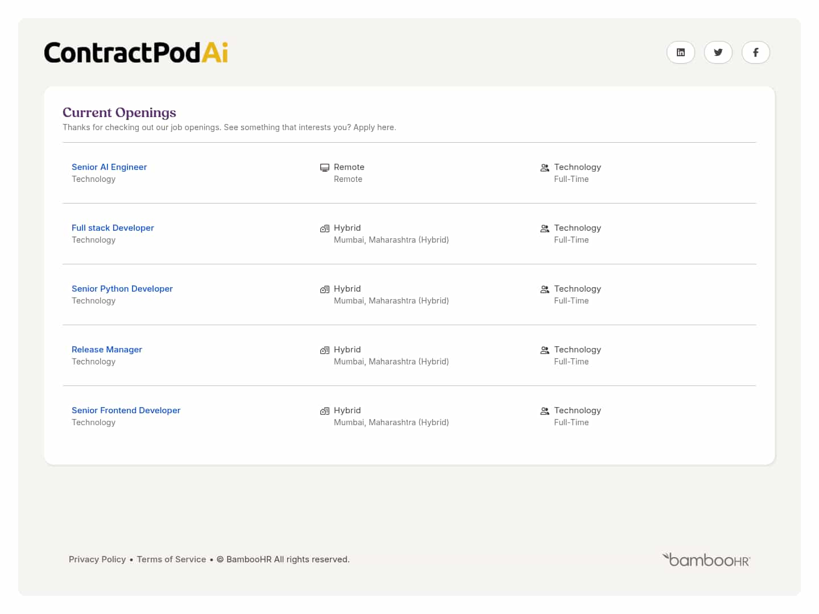This screenshot has height=614, width=819.
Task: Click the Remote monitor icon for Senior AI Engineer
Action: pyautogui.click(x=325, y=168)
